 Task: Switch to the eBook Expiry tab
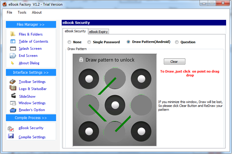(98, 32)
